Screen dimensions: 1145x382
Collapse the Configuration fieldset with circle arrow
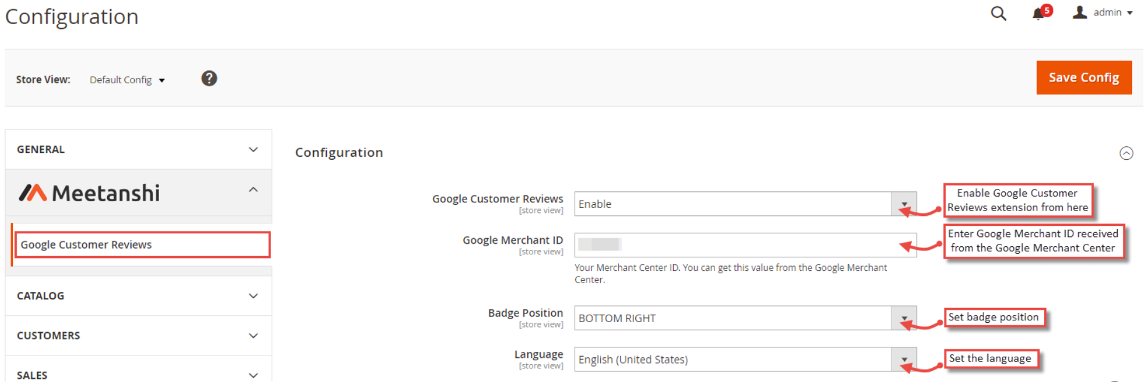click(x=1126, y=153)
